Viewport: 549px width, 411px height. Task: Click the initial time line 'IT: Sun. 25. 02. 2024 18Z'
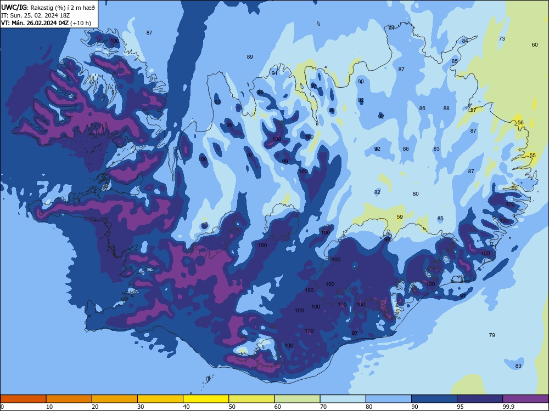[x=35, y=15]
